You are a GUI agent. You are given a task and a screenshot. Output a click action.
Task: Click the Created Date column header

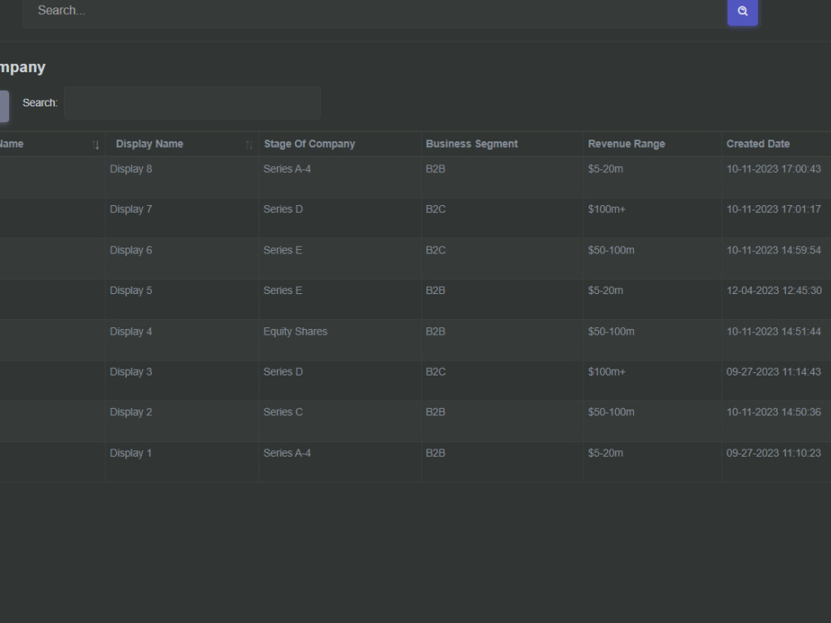pyautogui.click(x=758, y=144)
